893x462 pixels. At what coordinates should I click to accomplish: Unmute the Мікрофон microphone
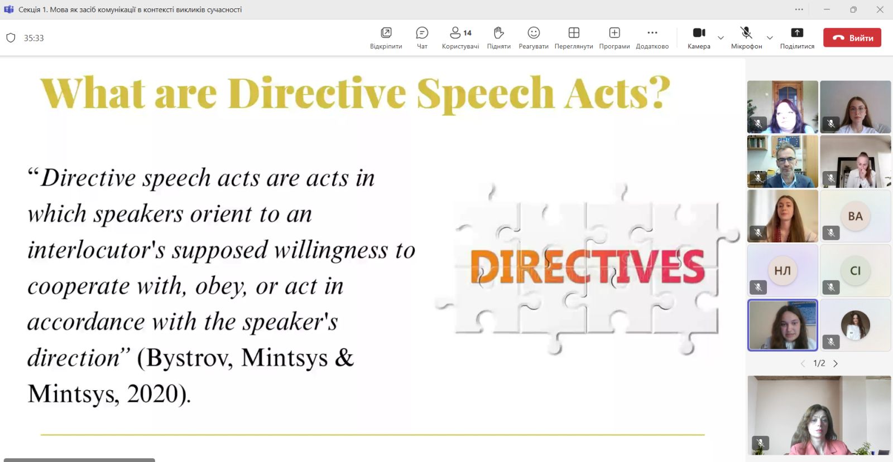tap(746, 37)
